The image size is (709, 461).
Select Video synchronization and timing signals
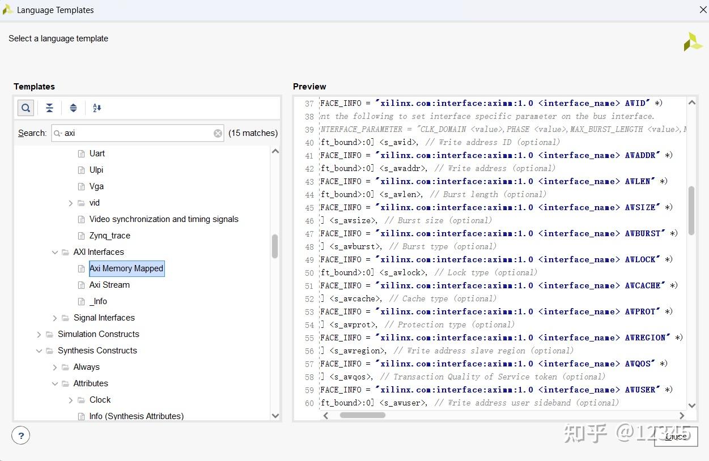point(164,219)
